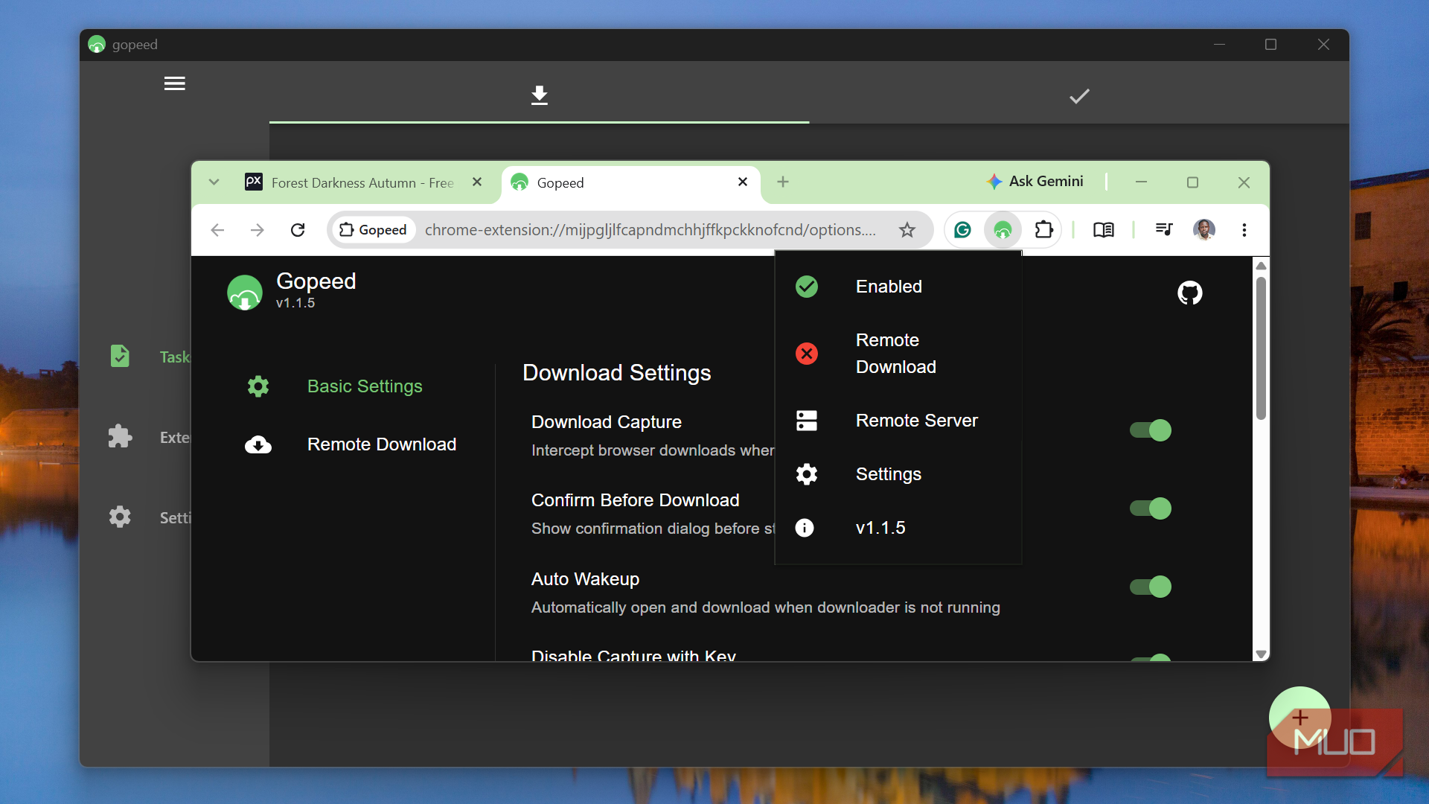Click Grammarly extension icon

(x=962, y=230)
